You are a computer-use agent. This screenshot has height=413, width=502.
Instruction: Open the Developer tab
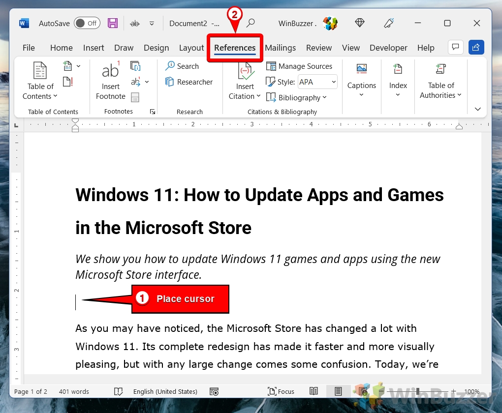(388, 48)
